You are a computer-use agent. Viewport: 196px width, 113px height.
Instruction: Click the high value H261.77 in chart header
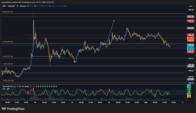[38, 6]
